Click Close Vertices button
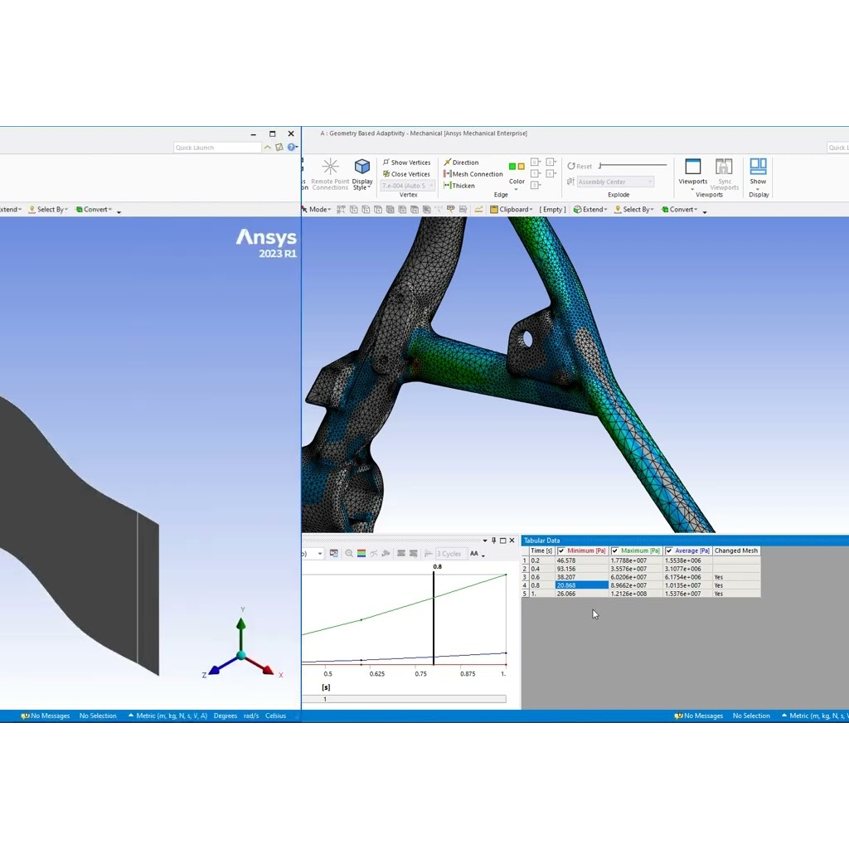 (x=406, y=174)
